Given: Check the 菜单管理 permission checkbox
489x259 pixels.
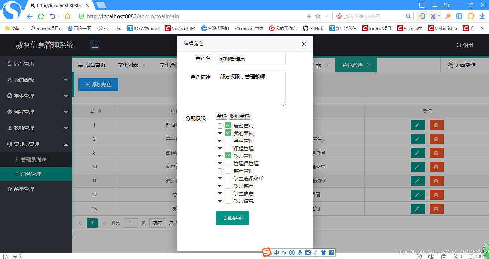Looking at the screenshot, I should pos(228,171).
